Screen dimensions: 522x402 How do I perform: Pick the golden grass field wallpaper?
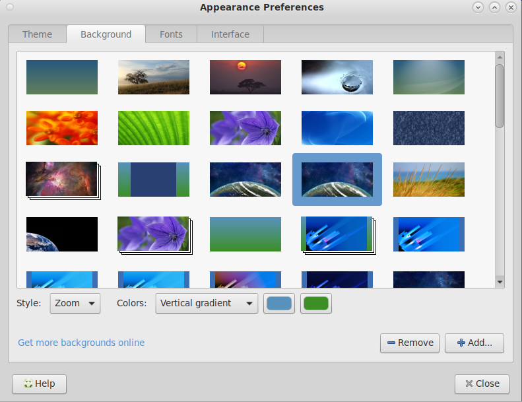click(429, 179)
